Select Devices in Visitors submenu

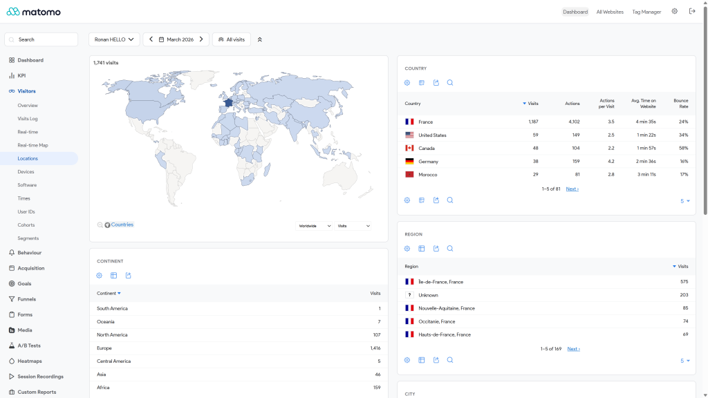(26, 172)
